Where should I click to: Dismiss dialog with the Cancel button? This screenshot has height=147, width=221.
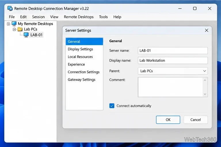click(x=195, y=120)
